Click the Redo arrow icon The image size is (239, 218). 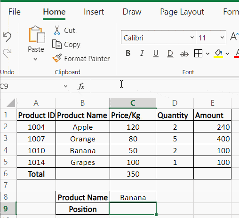point(7,53)
